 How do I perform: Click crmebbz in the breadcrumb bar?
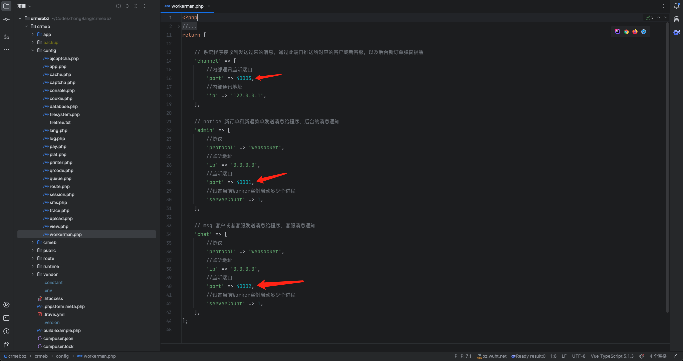15,356
